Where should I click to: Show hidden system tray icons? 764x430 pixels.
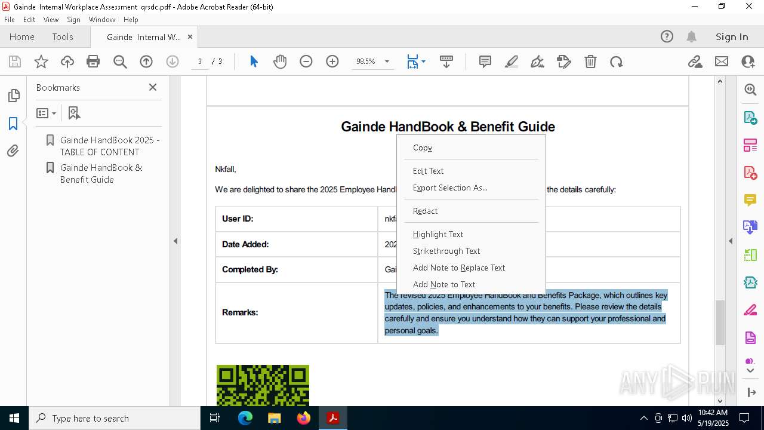click(643, 418)
